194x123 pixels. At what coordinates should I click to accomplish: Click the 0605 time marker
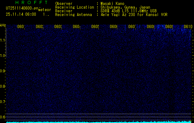95,27
